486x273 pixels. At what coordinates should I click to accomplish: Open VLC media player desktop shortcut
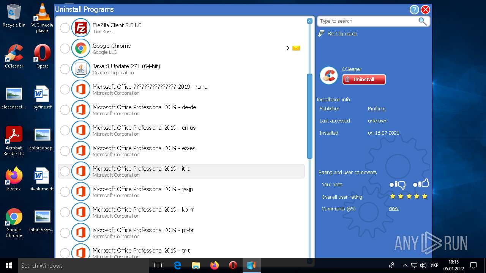coord(42,18)
